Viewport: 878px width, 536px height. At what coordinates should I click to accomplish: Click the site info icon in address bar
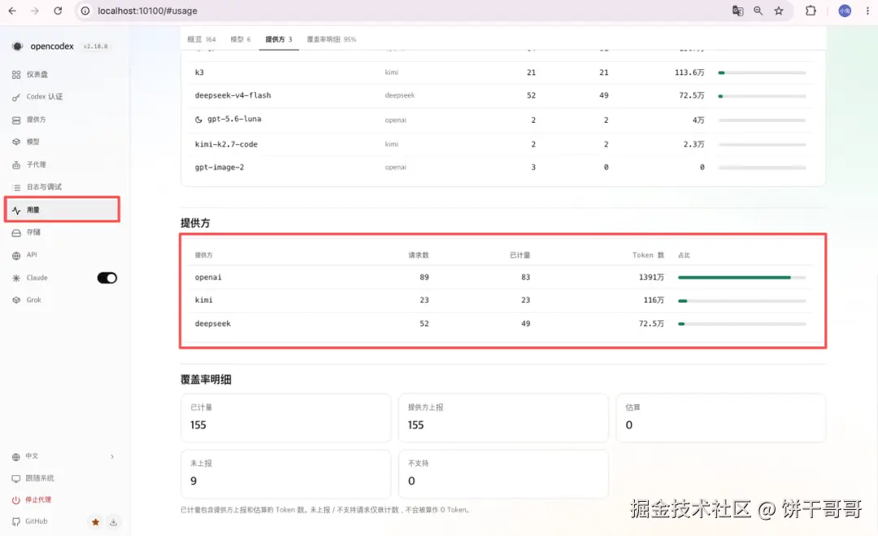(x=85, y=11)
